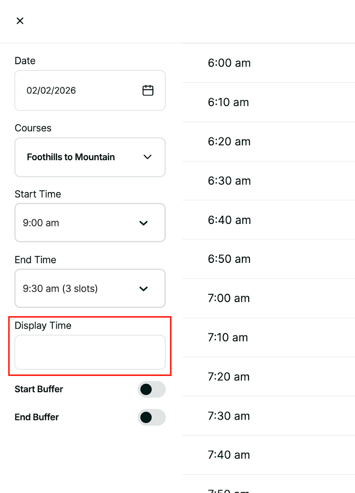Select the 7:30 am time slot

[268, 416]
